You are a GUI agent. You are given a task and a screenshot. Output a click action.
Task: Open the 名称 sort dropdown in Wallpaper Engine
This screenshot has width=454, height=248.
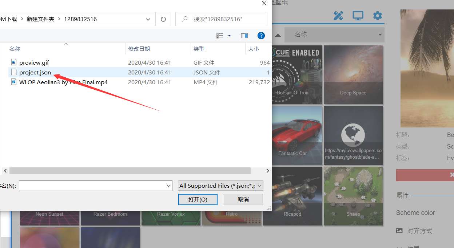pos(334,35)
